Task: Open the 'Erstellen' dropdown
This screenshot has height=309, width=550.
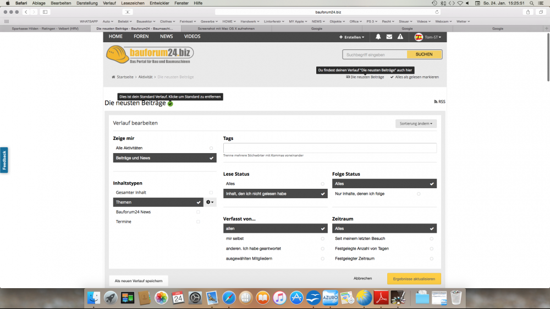Action: 351,37
